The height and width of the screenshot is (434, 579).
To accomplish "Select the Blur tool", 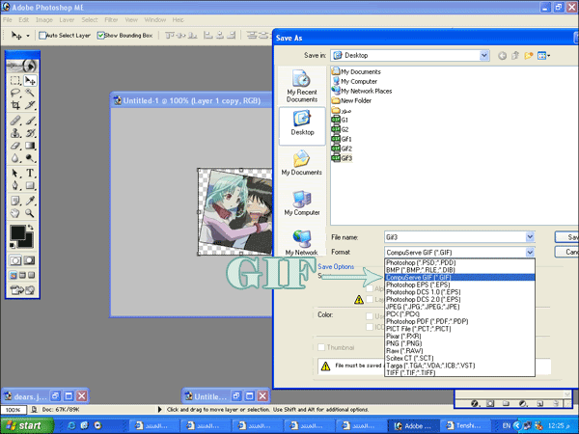I will click(x=15, y=158).
